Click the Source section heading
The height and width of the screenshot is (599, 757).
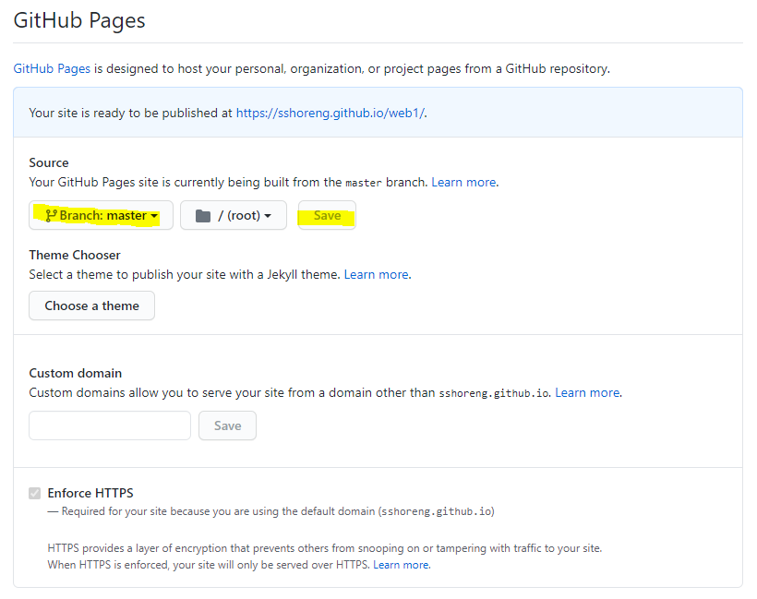(x=49, y=162)
